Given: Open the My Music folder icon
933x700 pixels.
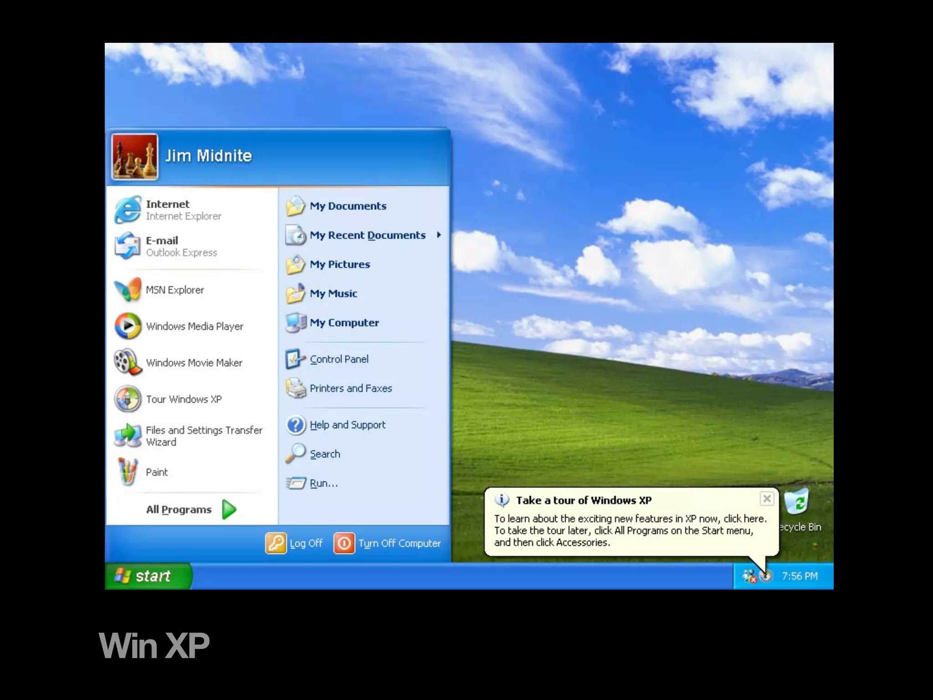Looking at the screenshot, I should pyautogui.click(x=296, y=293).
